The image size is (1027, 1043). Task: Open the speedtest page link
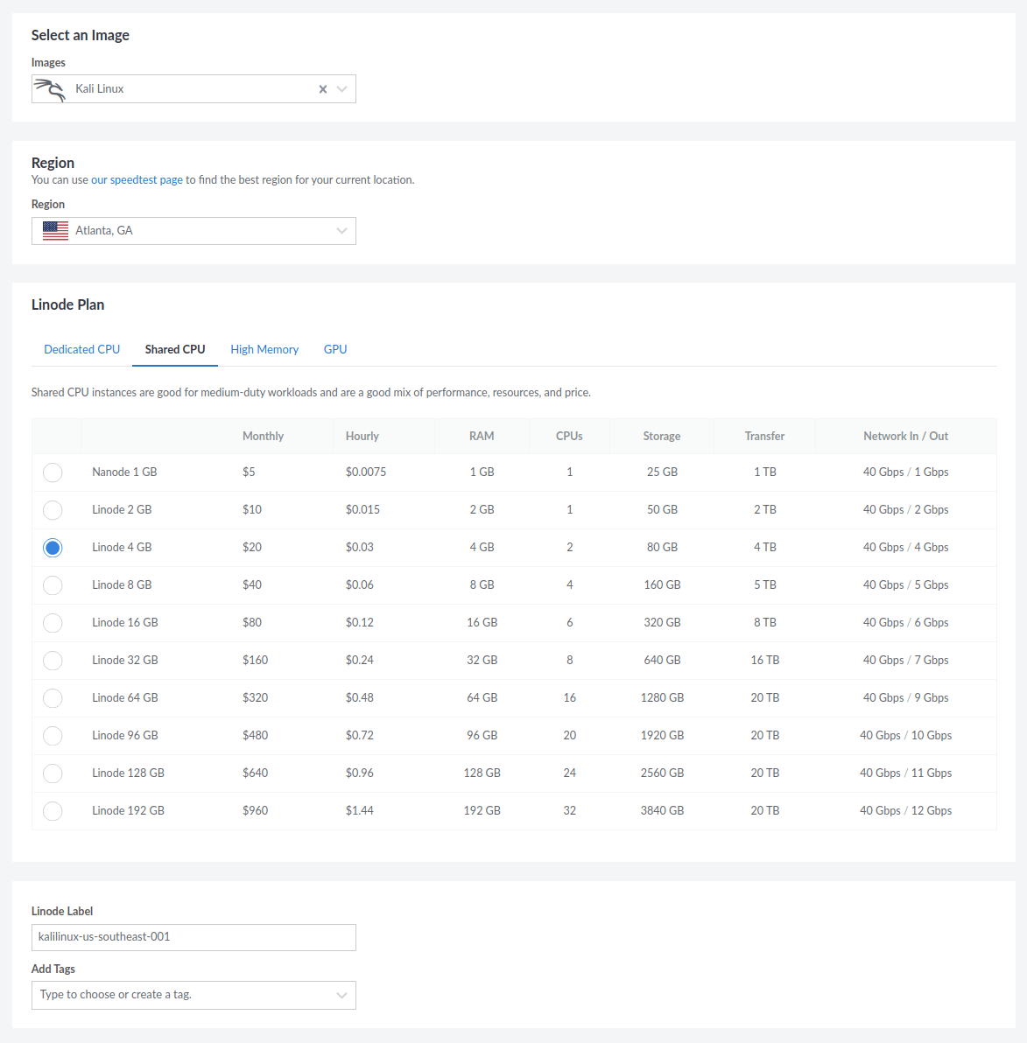[144, 180]
